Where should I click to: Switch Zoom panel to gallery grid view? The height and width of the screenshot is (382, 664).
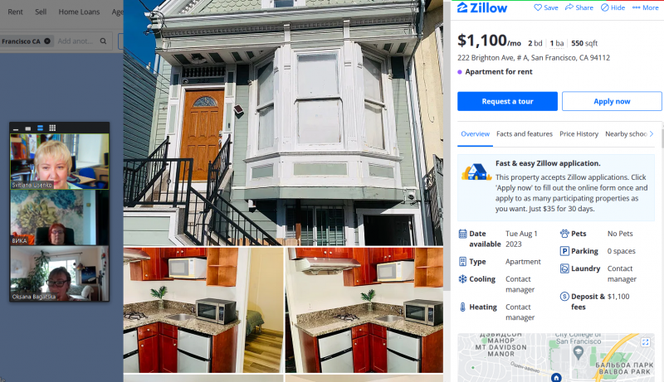click(52, 128)
